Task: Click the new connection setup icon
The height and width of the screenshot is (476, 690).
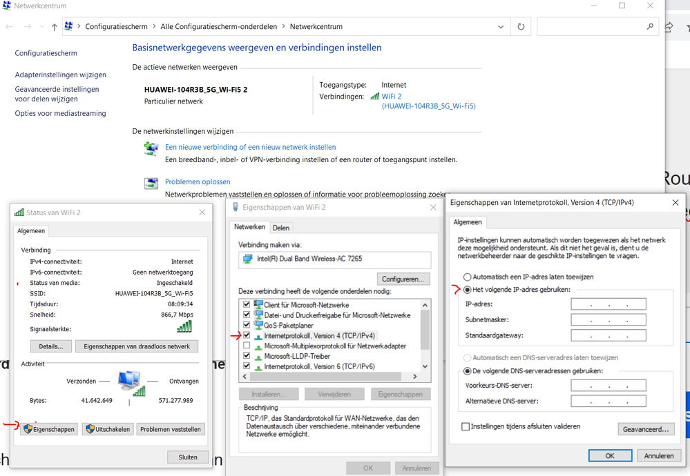Action: pyautogui.click(x=151, y=149)
